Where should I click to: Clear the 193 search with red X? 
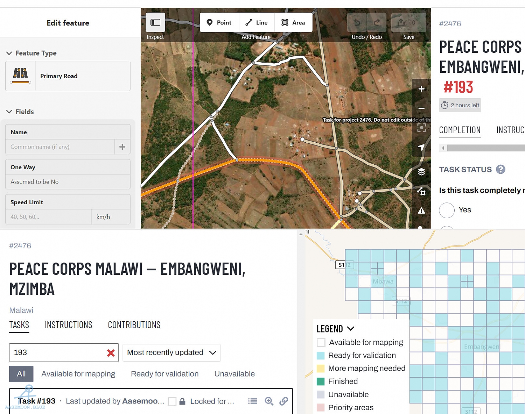tap(111, 353)
